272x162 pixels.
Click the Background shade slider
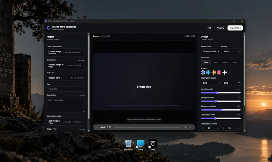[x=221, y=110]
